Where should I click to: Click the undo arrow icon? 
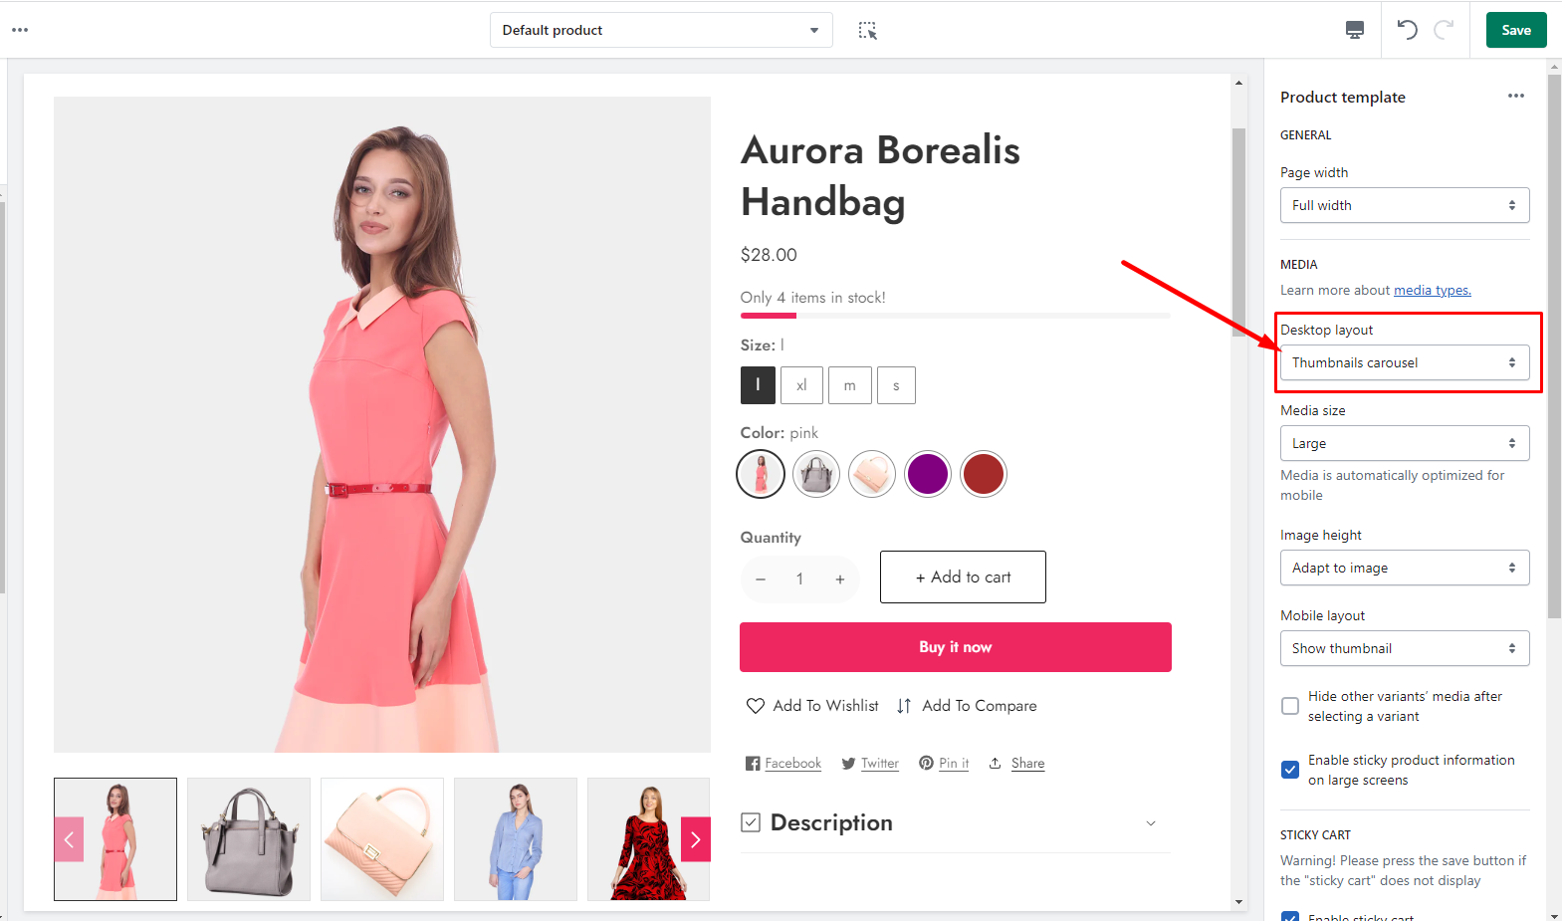(1407, 30)
